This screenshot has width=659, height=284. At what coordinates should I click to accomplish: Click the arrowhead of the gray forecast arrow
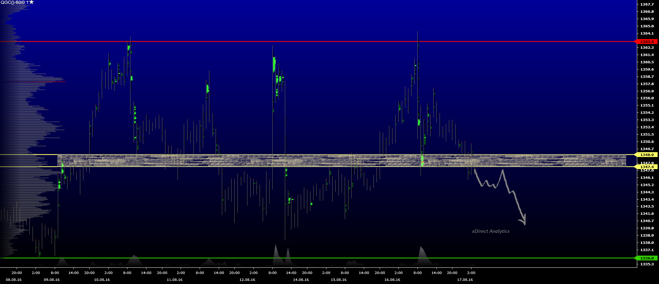click(x=523, y=221)
